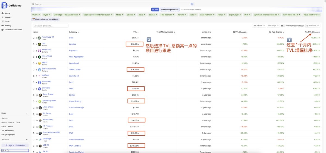Viewport: 326px width, 153px height.
Task: Open Support link in sidebar
Action: click(5, 118)
